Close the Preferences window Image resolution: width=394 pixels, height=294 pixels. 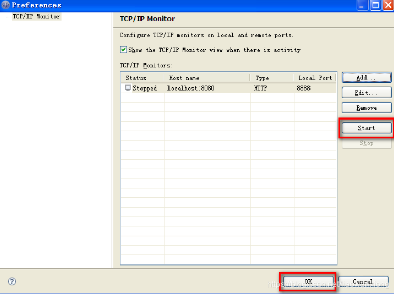388,5
